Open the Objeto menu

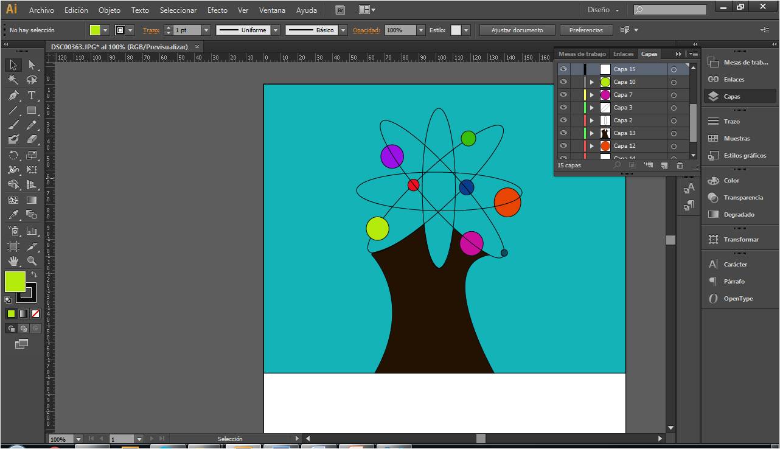[110, 10]
